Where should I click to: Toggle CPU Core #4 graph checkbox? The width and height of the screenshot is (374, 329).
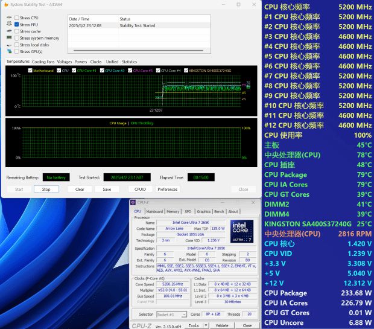(x=158, y=71)
